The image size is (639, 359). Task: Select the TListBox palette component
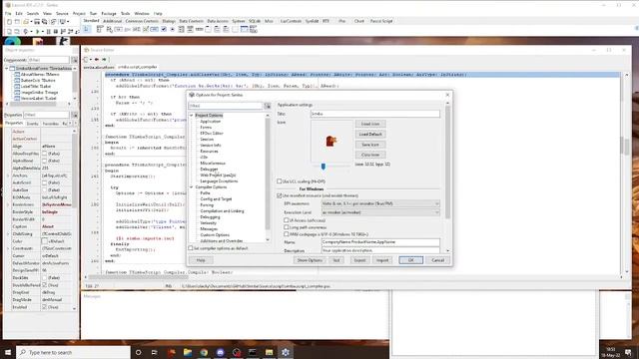182,29
